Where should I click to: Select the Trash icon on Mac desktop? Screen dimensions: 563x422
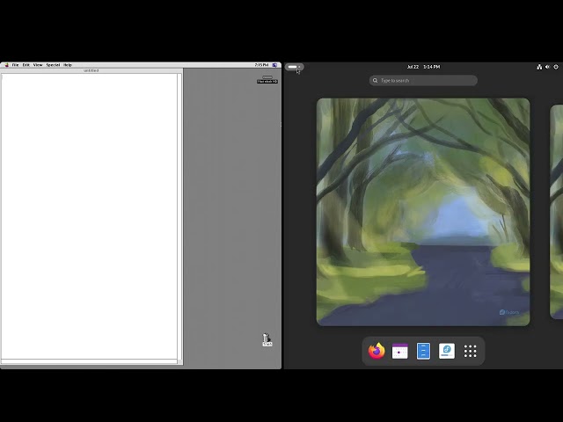267,339
